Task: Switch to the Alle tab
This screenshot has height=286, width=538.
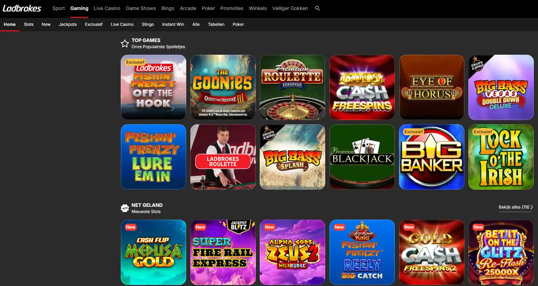Action: [196, 24]
